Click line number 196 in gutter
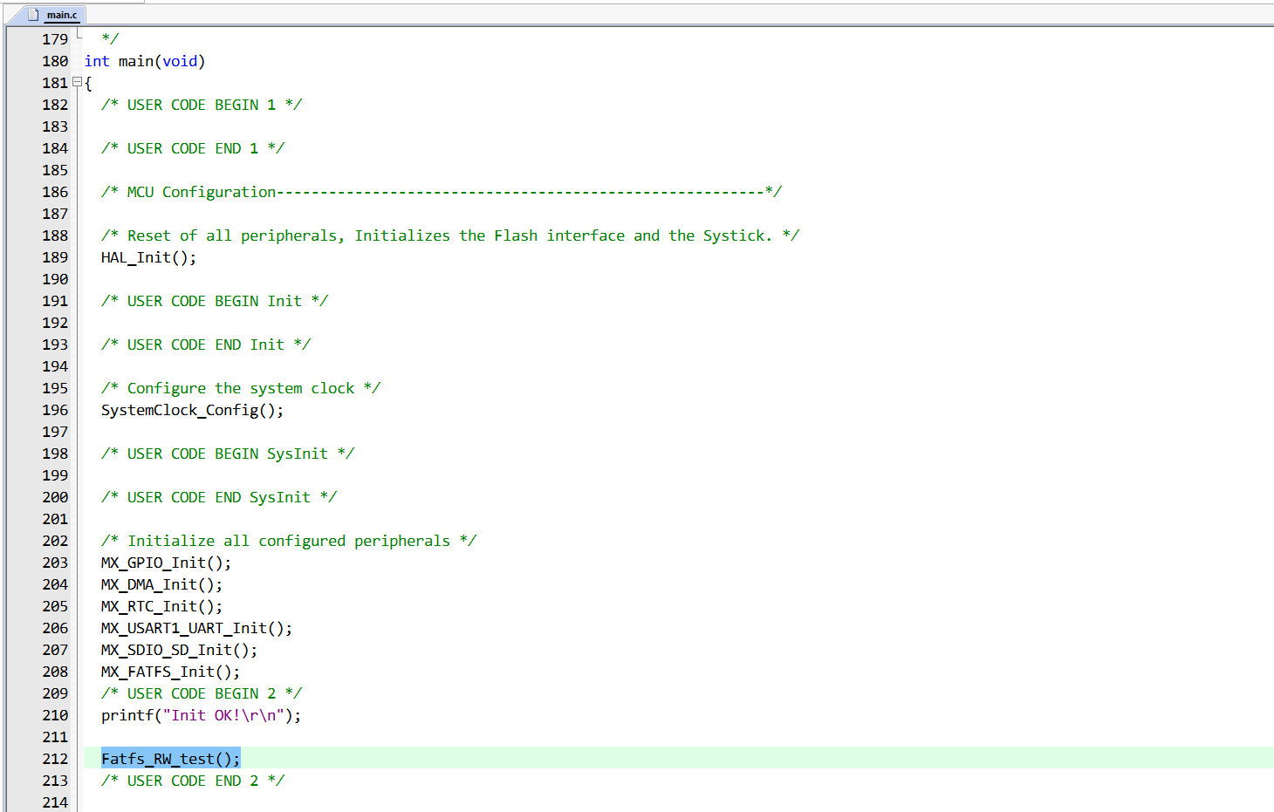 55,410
